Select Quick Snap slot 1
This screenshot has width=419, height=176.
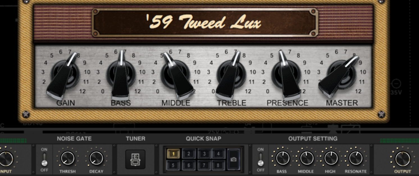pyautogui.click(x=173, y=154)
